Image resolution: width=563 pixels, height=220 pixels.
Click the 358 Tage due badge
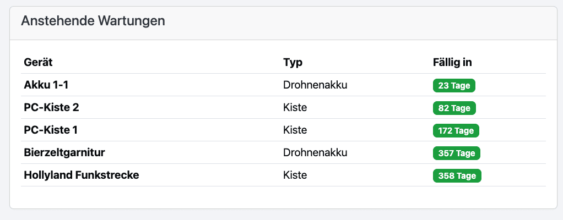(457, 176)
